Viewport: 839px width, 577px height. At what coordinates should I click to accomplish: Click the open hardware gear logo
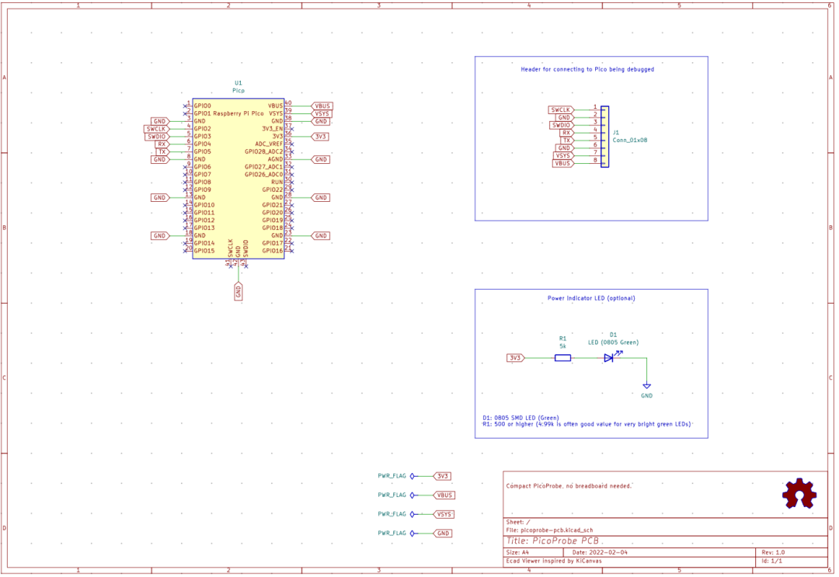[799, 493]
